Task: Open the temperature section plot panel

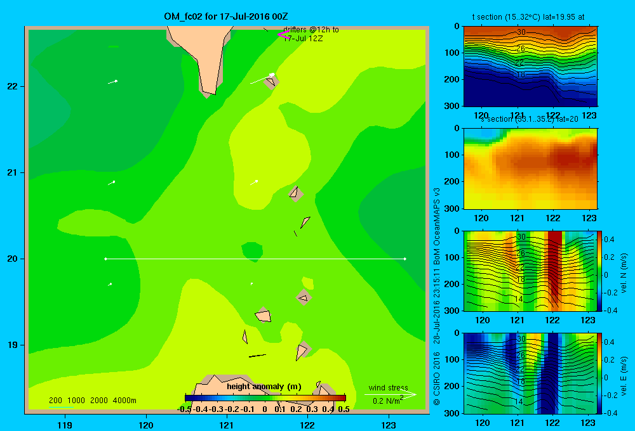Action: [530, 66]
